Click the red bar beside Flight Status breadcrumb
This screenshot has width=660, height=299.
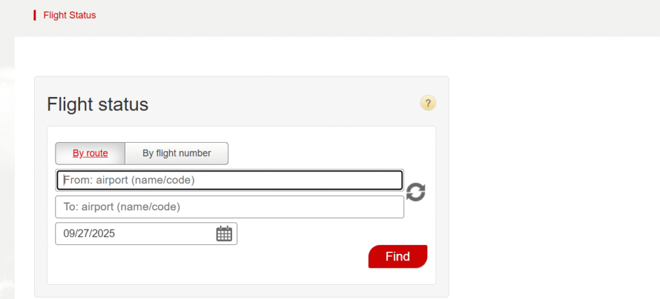pyautogui.click(x=35, y=15)
